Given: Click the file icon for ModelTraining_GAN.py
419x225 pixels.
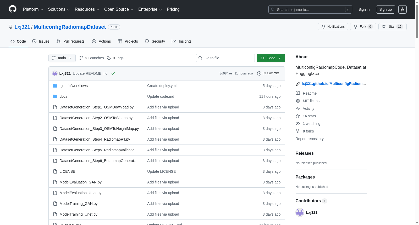Looking at the screenshot, I should 55,204.
